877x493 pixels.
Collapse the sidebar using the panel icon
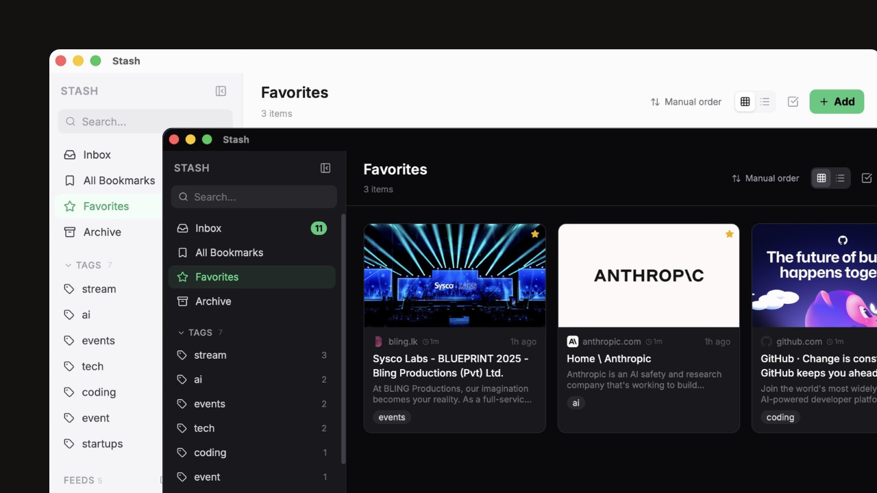325,168
